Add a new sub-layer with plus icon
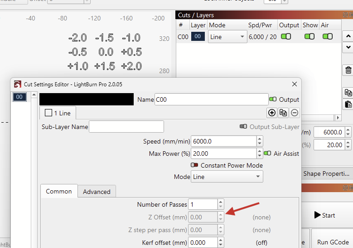This screenshot has width=353, height=248. point(272,113)
